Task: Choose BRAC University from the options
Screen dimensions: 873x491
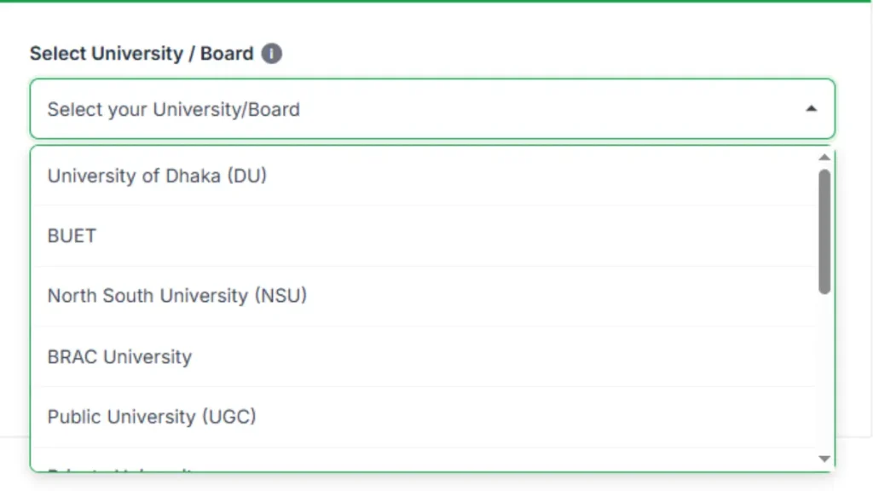Action: 119,356
